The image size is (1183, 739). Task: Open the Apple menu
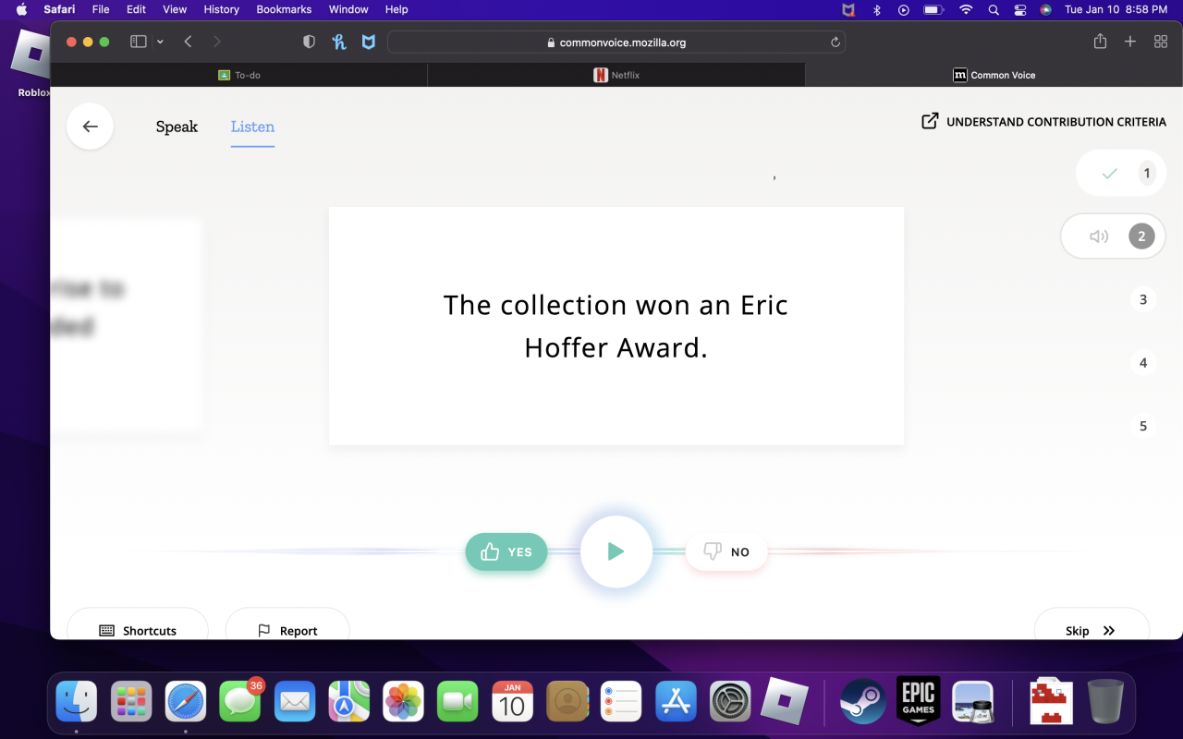point(21,9)
